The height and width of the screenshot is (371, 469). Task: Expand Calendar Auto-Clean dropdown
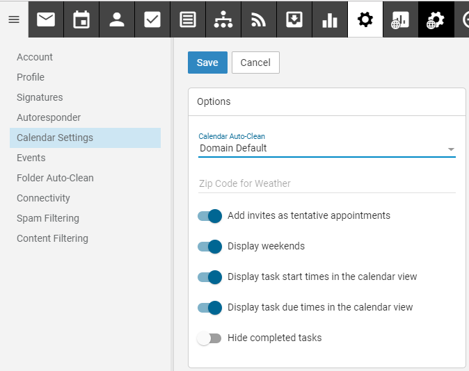[x=327, y=149]
